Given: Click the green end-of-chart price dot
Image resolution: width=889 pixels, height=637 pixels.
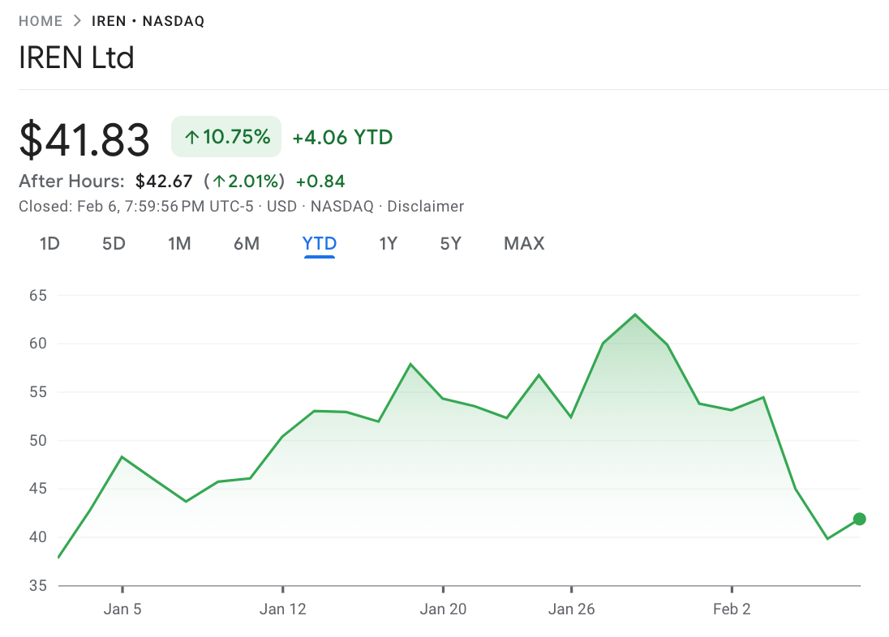Looking at the screenshot, I should pos(860,519).
